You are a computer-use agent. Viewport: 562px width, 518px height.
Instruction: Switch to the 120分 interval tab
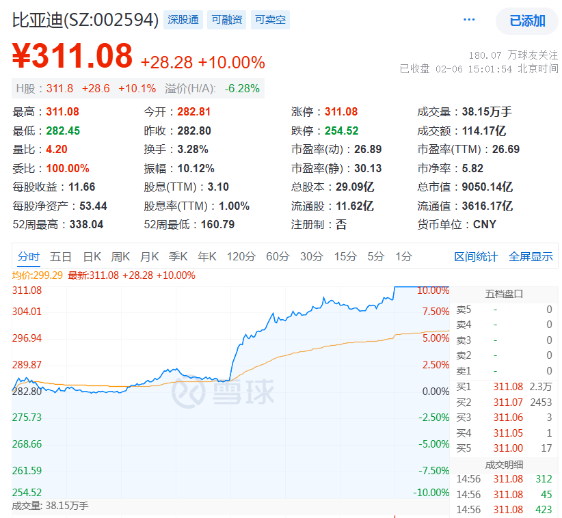coord(241,257)
